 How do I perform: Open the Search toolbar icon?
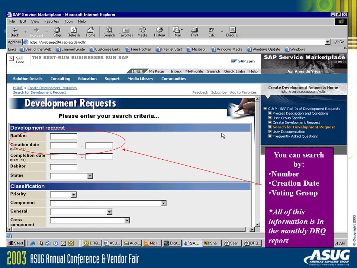pyautogui.click(x=109, y=32)
